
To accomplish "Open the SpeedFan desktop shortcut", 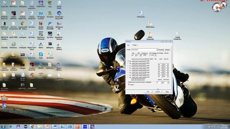I will (50, 35).
